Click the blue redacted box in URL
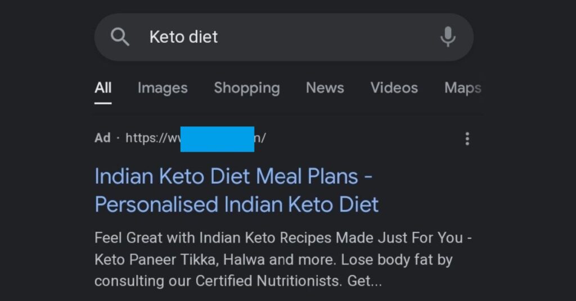The image size is (576, 301). [x=217, y=139]
